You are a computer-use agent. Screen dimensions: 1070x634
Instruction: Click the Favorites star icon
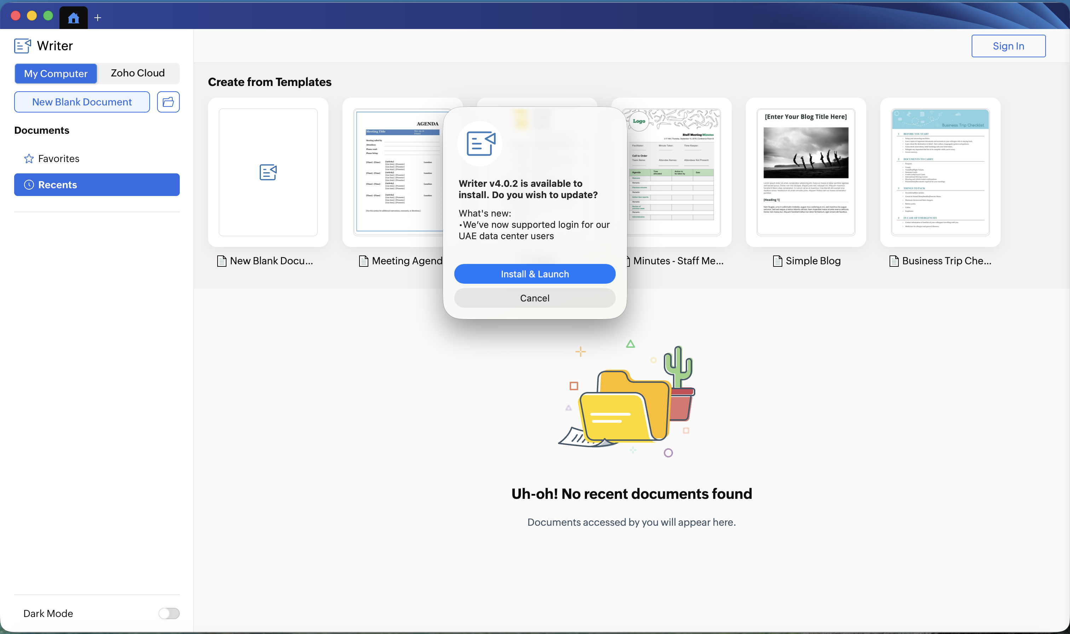coord(29,159)
